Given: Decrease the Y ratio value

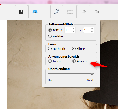Looking at the screenshot, I should [x=92, y=31].
